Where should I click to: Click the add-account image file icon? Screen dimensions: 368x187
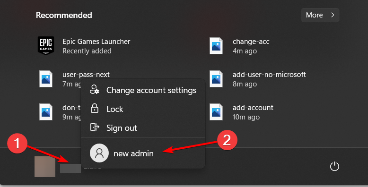[x=216, y=112]
